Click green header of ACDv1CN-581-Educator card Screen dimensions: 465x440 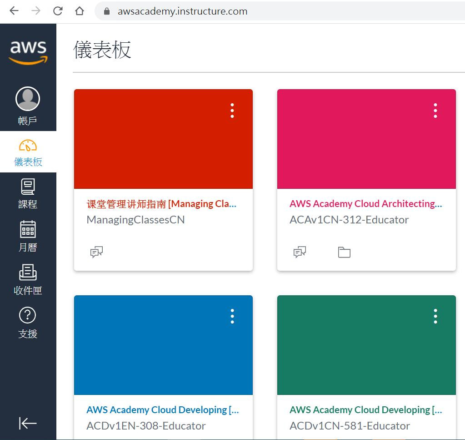click(x=366, y=345)
